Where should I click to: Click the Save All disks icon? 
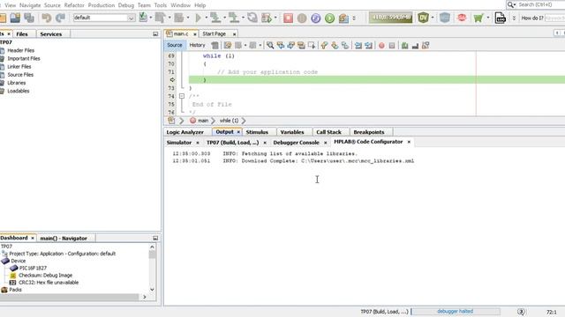click(x=29, y=18)
